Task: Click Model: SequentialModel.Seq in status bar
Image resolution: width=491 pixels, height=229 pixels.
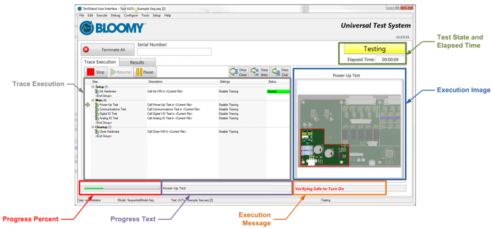Action: (x=136, y=200)
